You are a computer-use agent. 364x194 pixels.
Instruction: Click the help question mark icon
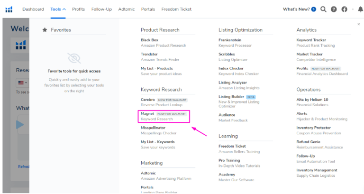click(x=334, y=9)
